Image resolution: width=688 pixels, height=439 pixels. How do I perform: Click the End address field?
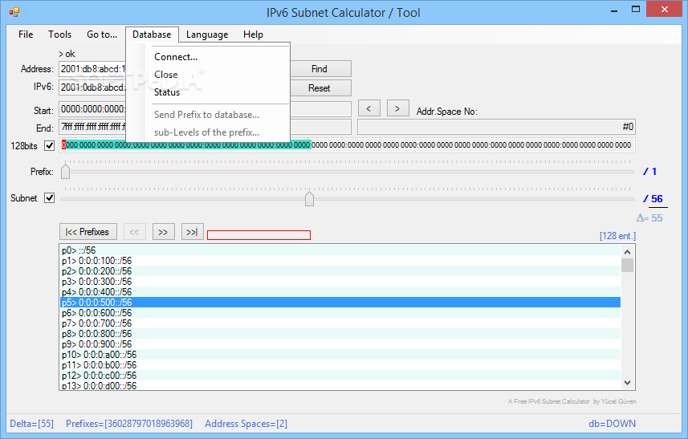pyautogui.click(x=92, y=127)
